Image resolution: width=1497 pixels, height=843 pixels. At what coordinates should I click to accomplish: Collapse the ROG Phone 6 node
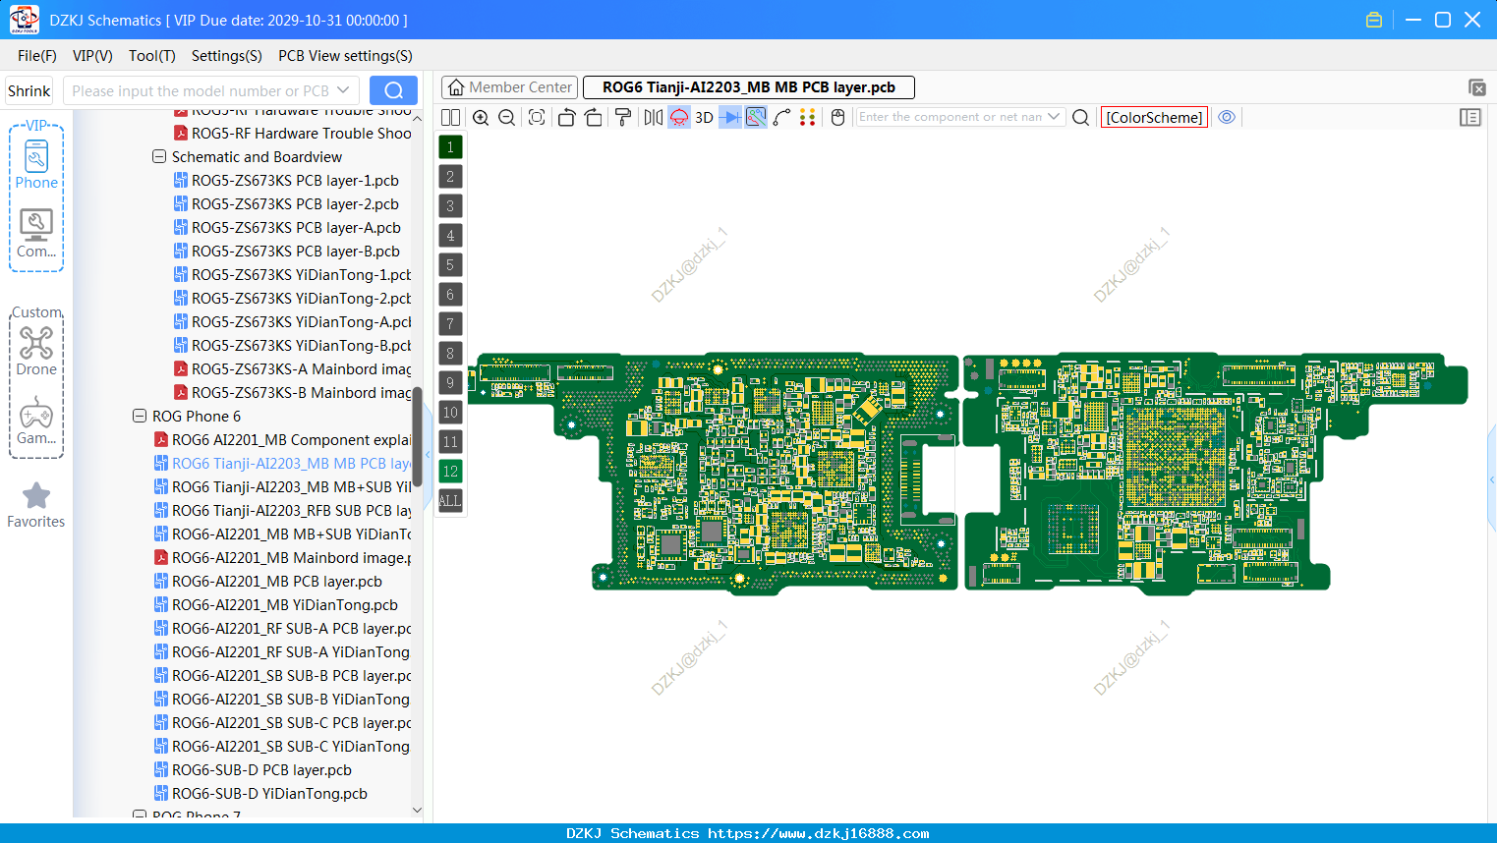click(140, 416)
